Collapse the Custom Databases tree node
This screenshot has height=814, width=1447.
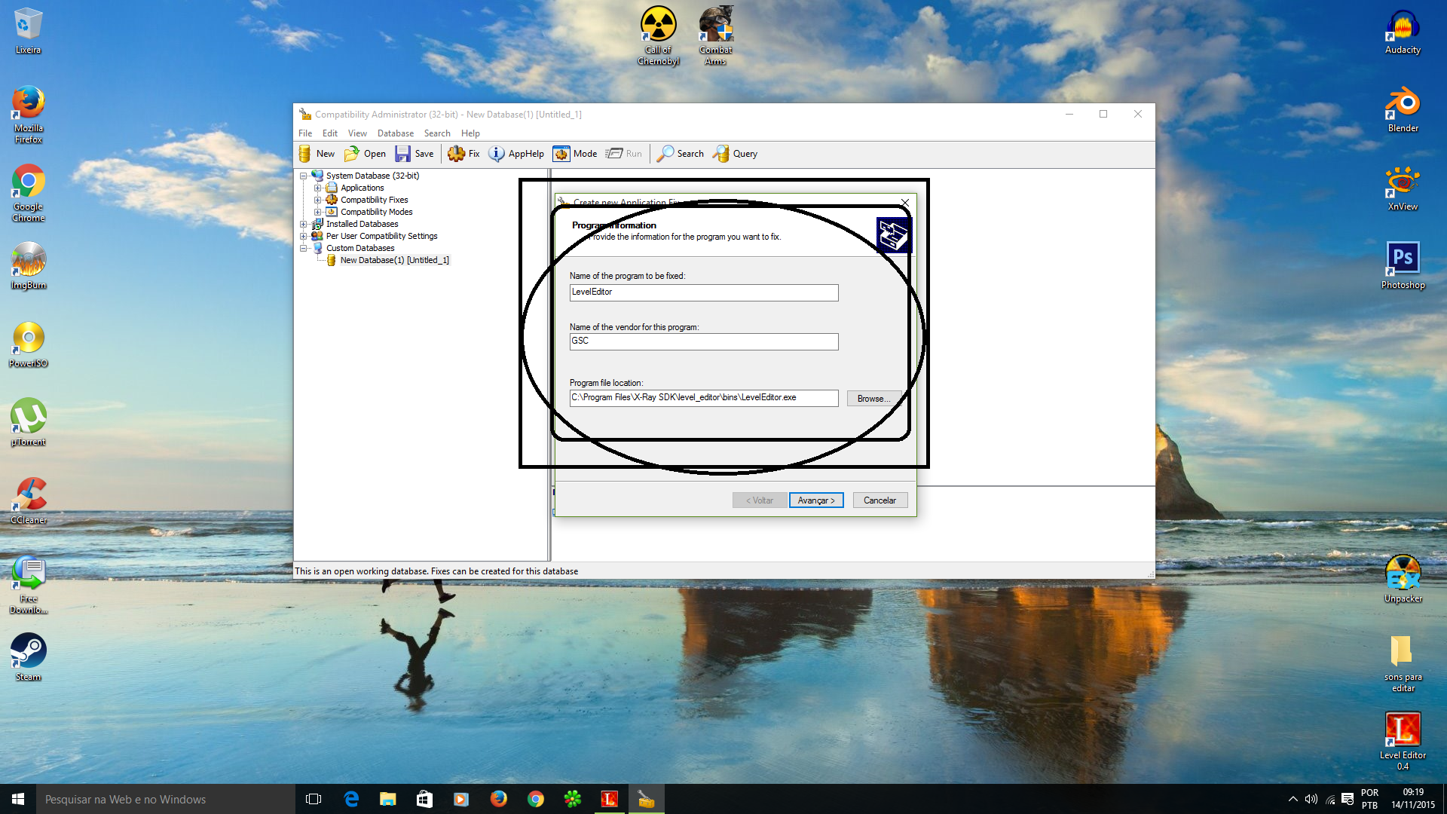click(304, 248)
